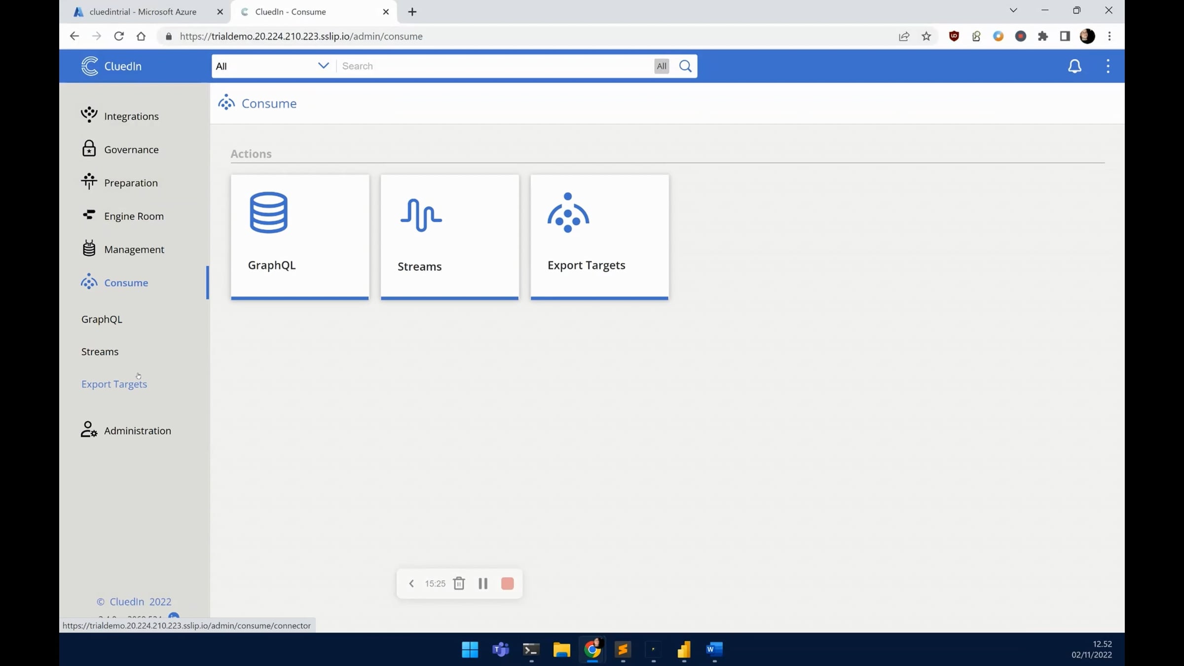Click the CluedIn logo
The image size is (1184, 666).
coord(111,66)
